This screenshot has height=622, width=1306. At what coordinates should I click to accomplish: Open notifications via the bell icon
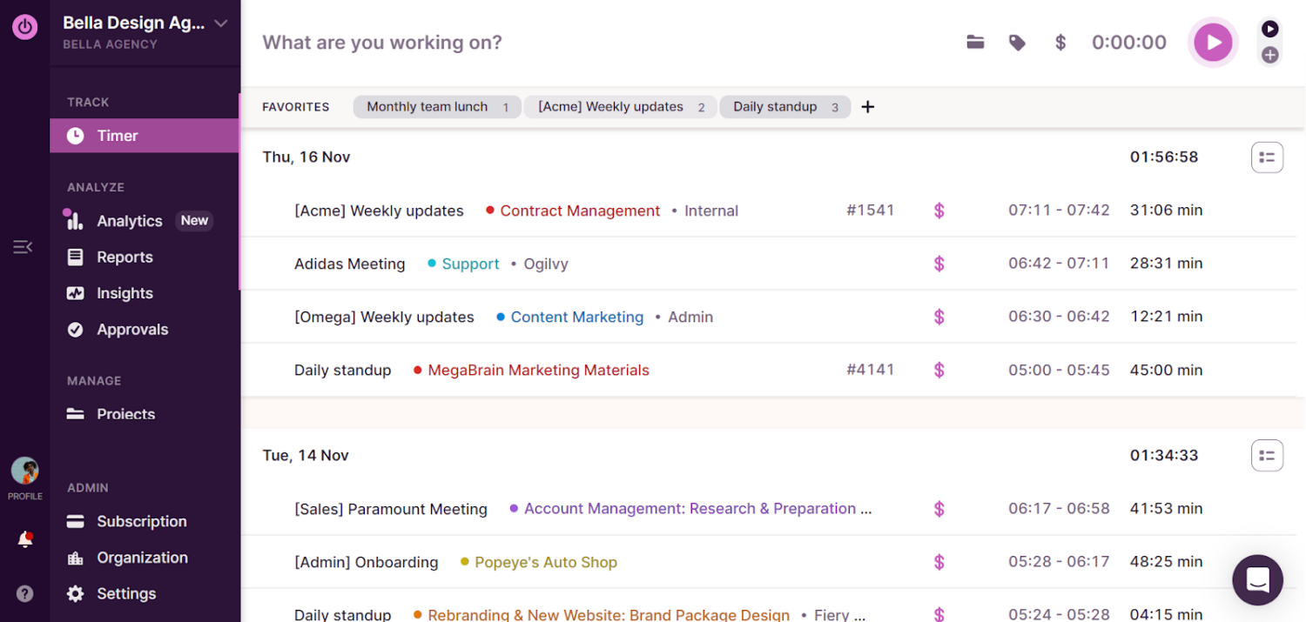point(24,538)
